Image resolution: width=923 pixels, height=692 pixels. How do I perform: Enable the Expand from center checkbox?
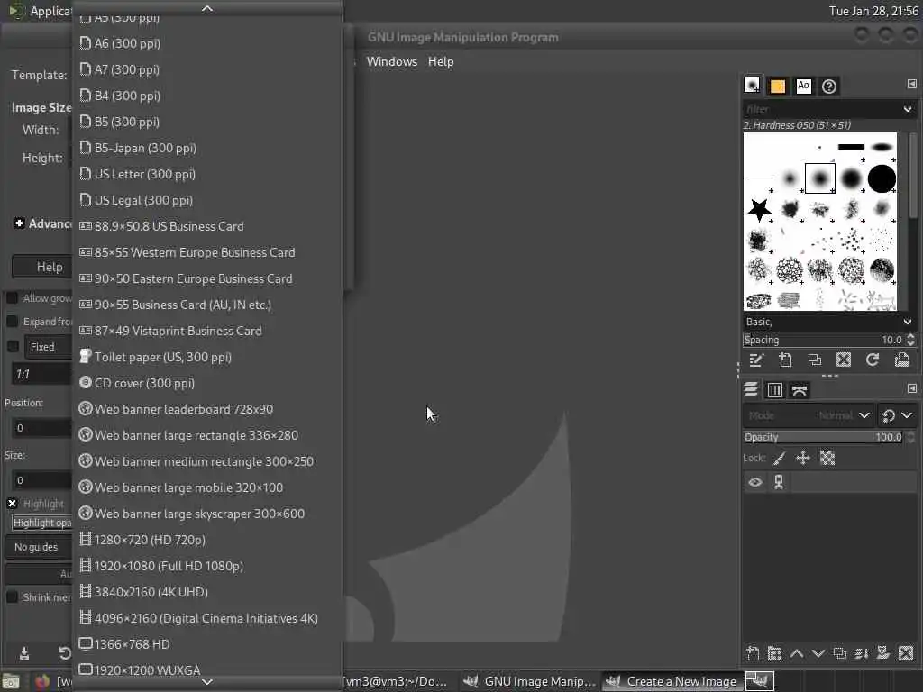point(12,322)
